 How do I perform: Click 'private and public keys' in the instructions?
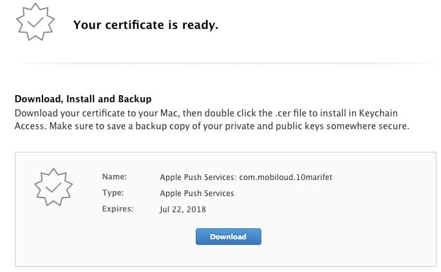[x=273, y=126]
